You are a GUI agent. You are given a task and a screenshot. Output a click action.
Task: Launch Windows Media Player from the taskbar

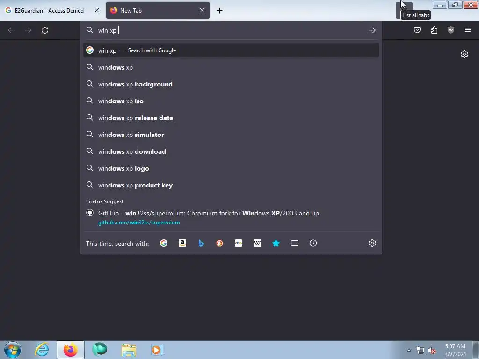coord(158,350)
